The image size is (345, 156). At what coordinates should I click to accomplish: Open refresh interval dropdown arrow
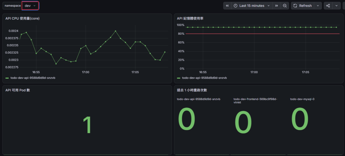tap(318, 6)
